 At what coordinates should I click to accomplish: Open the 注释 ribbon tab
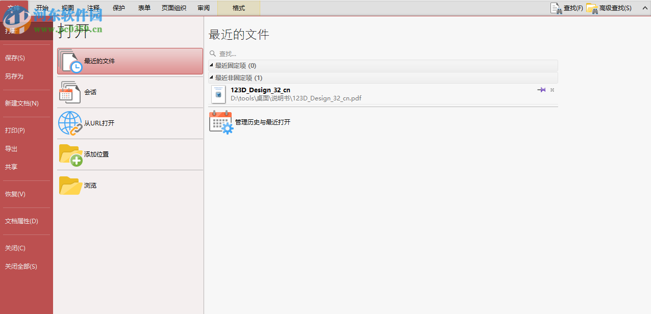pyautogui.click(x=92, y=8)
